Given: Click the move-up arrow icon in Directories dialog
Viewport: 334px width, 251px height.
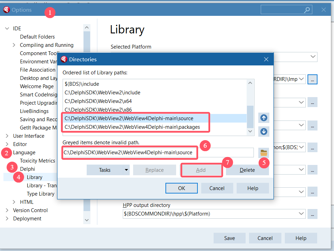Looking at the screenshot, I should coord(263,118).
